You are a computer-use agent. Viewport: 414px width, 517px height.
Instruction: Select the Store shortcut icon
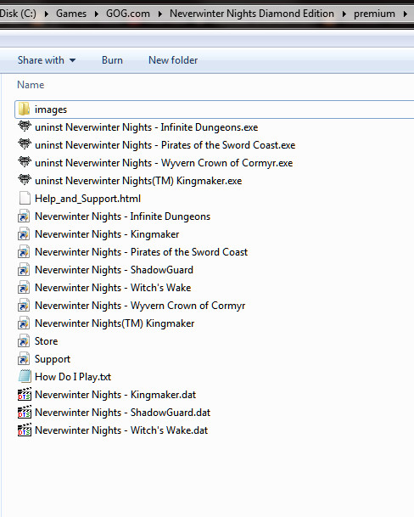[x=24, y=341]
